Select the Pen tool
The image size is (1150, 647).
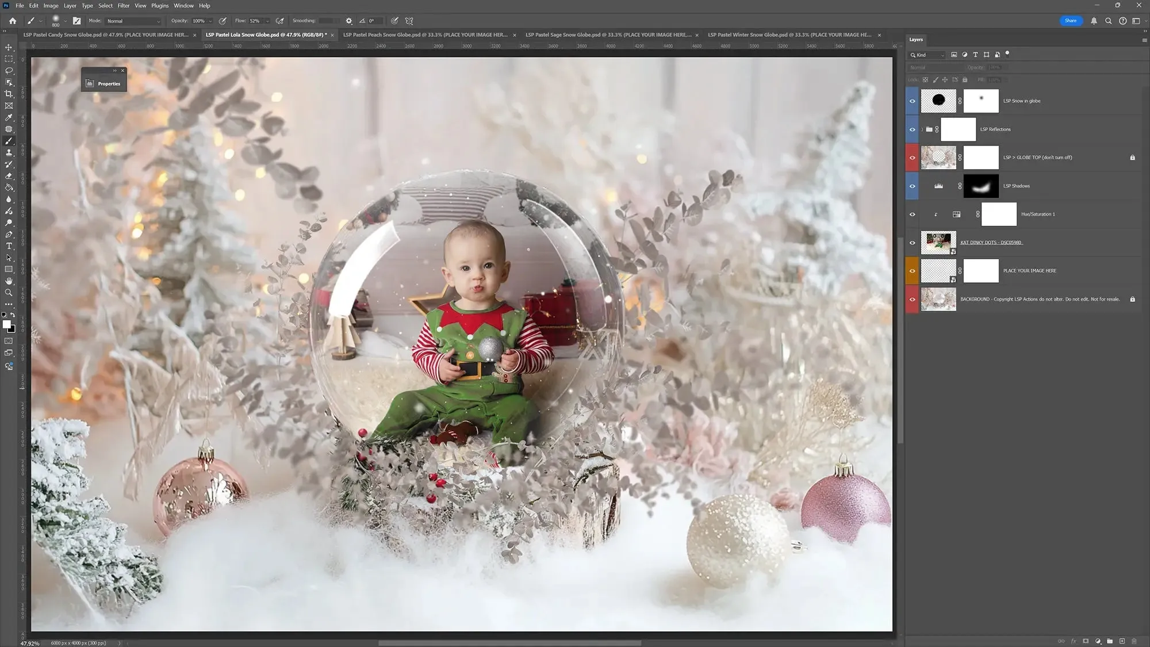[9, 234]
